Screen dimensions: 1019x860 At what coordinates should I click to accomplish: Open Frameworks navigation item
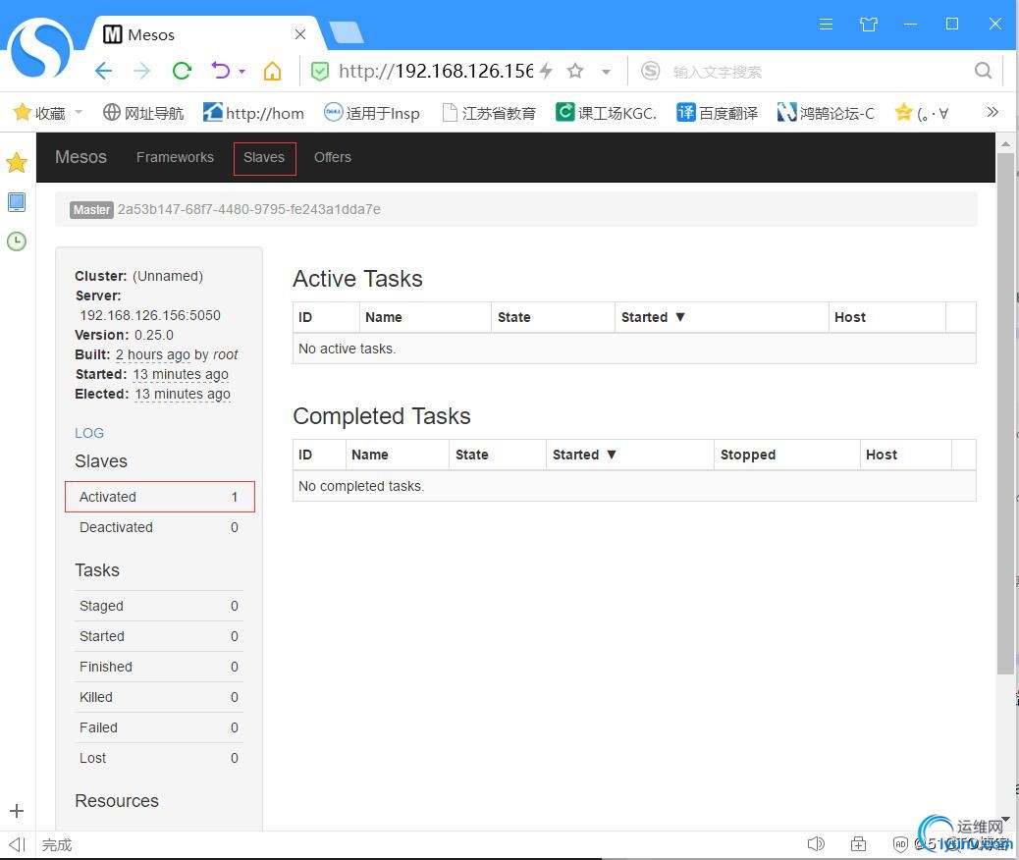[175, 157]
